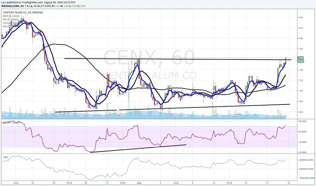The width and height of the screenshot is (316, 186).
Task: Click the -6000000.0000 OBV axis label
Action: [x=306, y=160]
